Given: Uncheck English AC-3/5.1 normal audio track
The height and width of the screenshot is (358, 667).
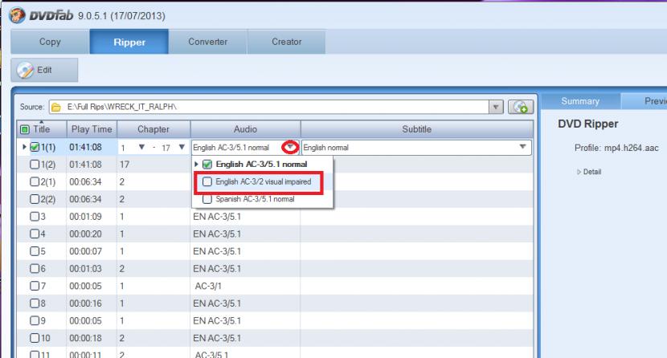Looking at the screenshot, I should [x=207, y=165].
